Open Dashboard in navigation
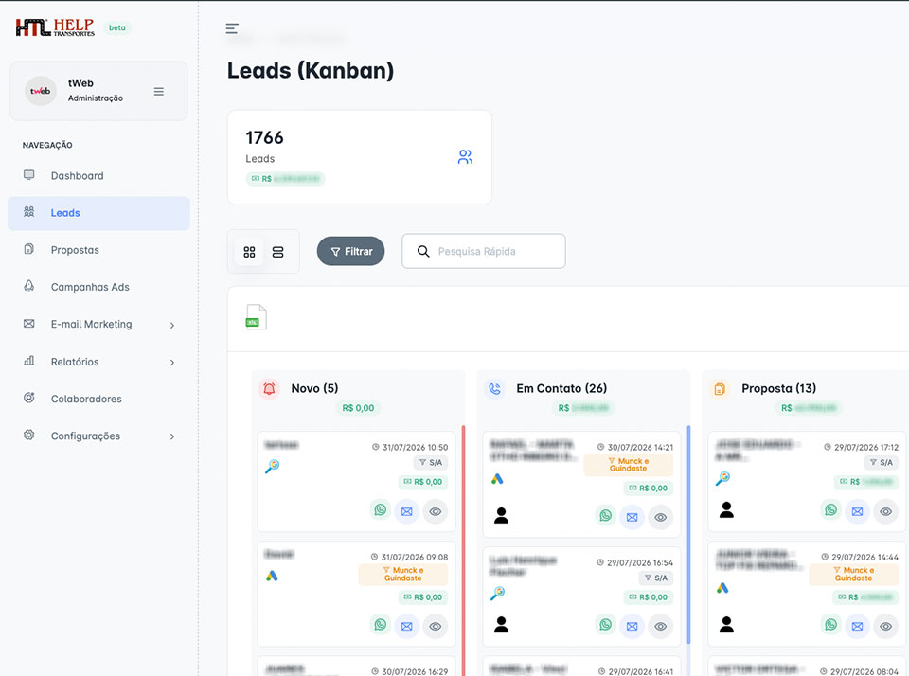Image resolution: width=909 pixels, height=676 pixels. (77, 176)
